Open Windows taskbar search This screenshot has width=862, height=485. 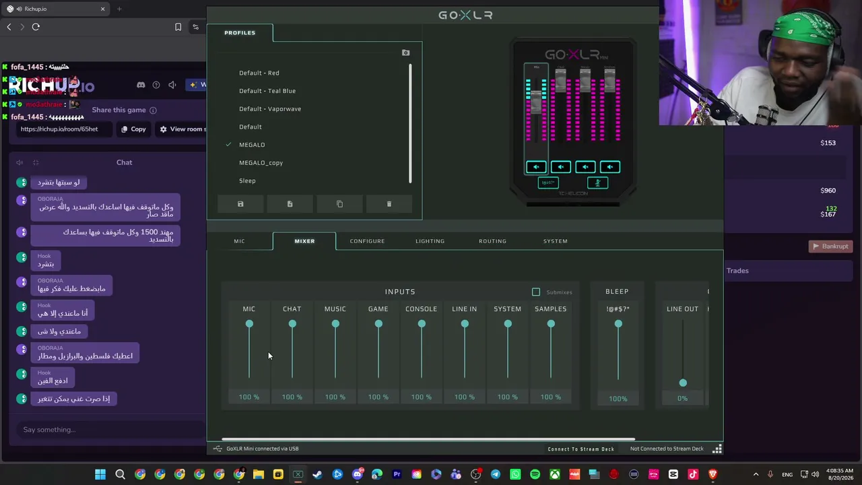120,475
